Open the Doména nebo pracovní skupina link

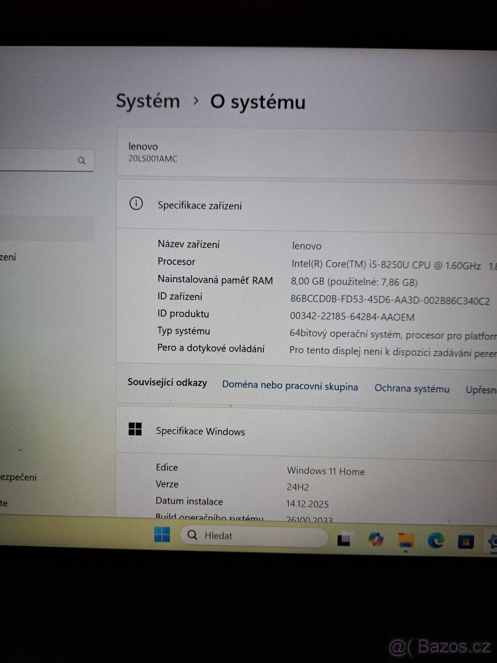pyautogui.click(x=290, y=386)
